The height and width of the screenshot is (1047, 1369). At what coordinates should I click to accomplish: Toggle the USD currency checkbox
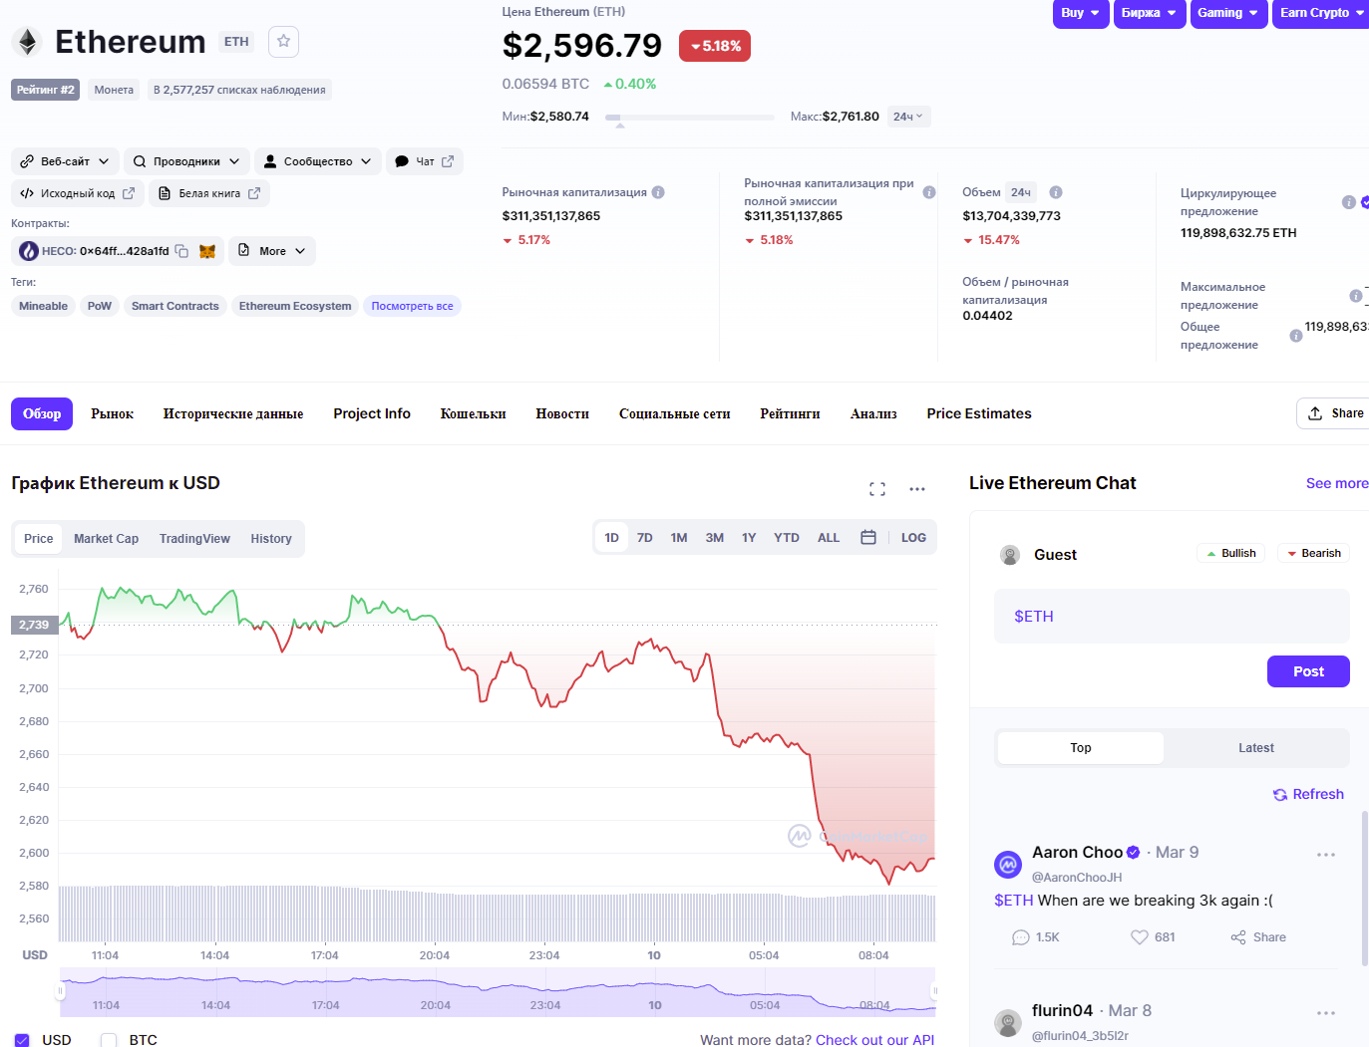22,1040
